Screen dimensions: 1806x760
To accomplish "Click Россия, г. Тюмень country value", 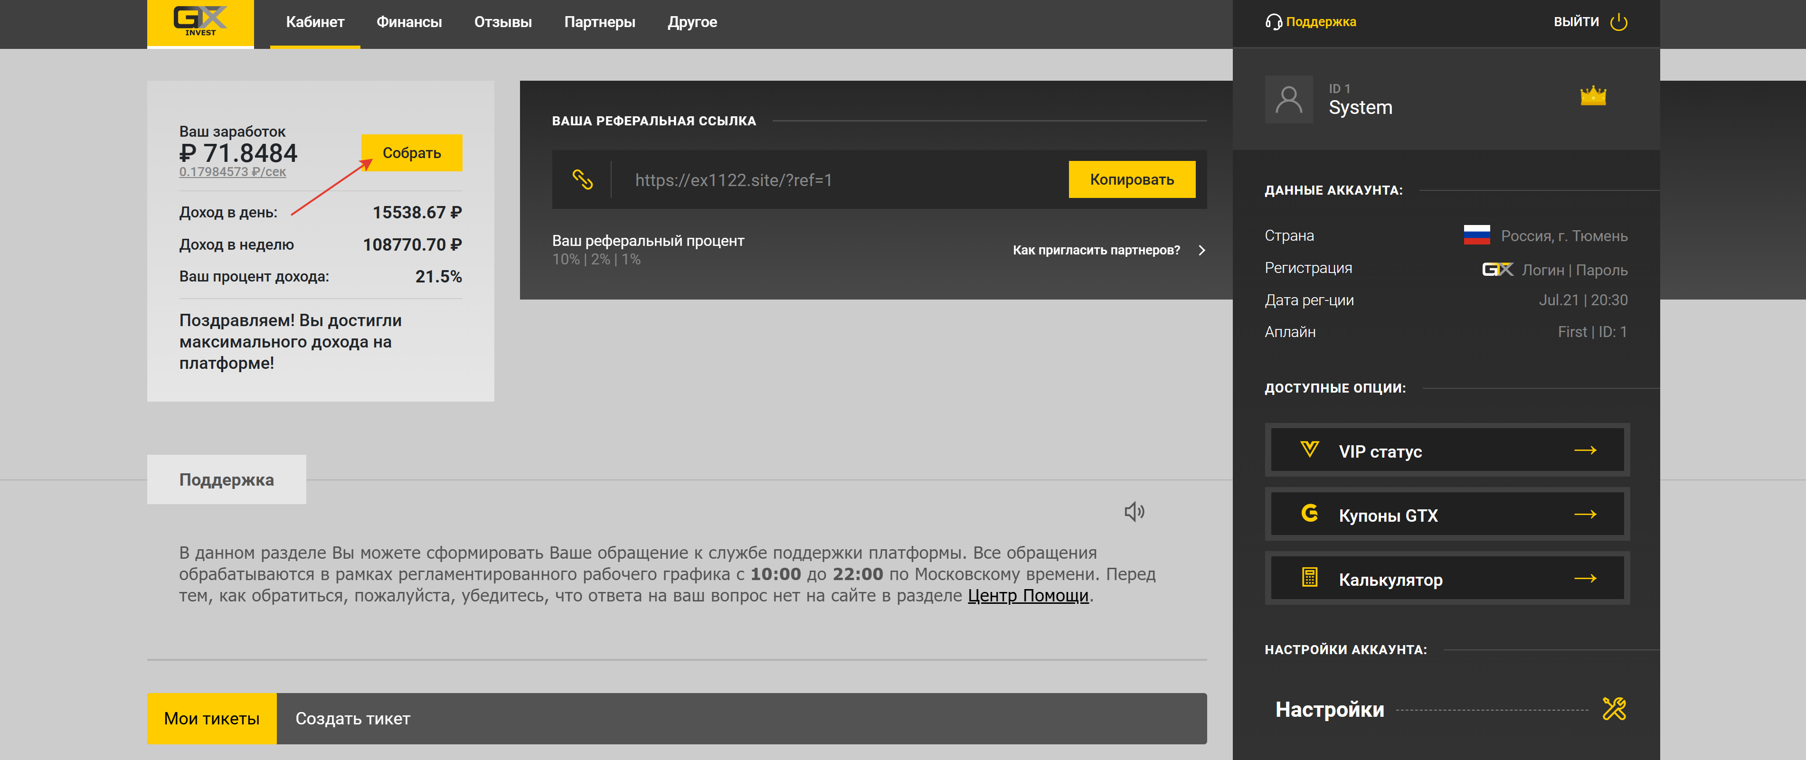I will point(1564,236).
